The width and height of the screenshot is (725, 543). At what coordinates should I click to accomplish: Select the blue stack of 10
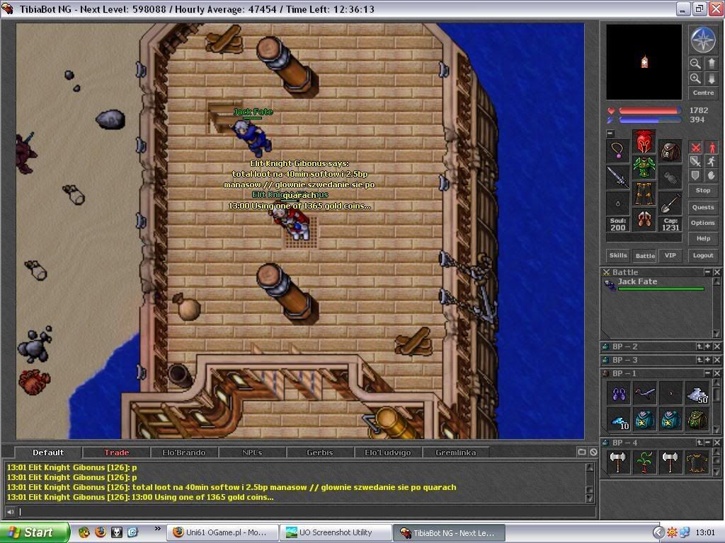click(x=618, y=420)
